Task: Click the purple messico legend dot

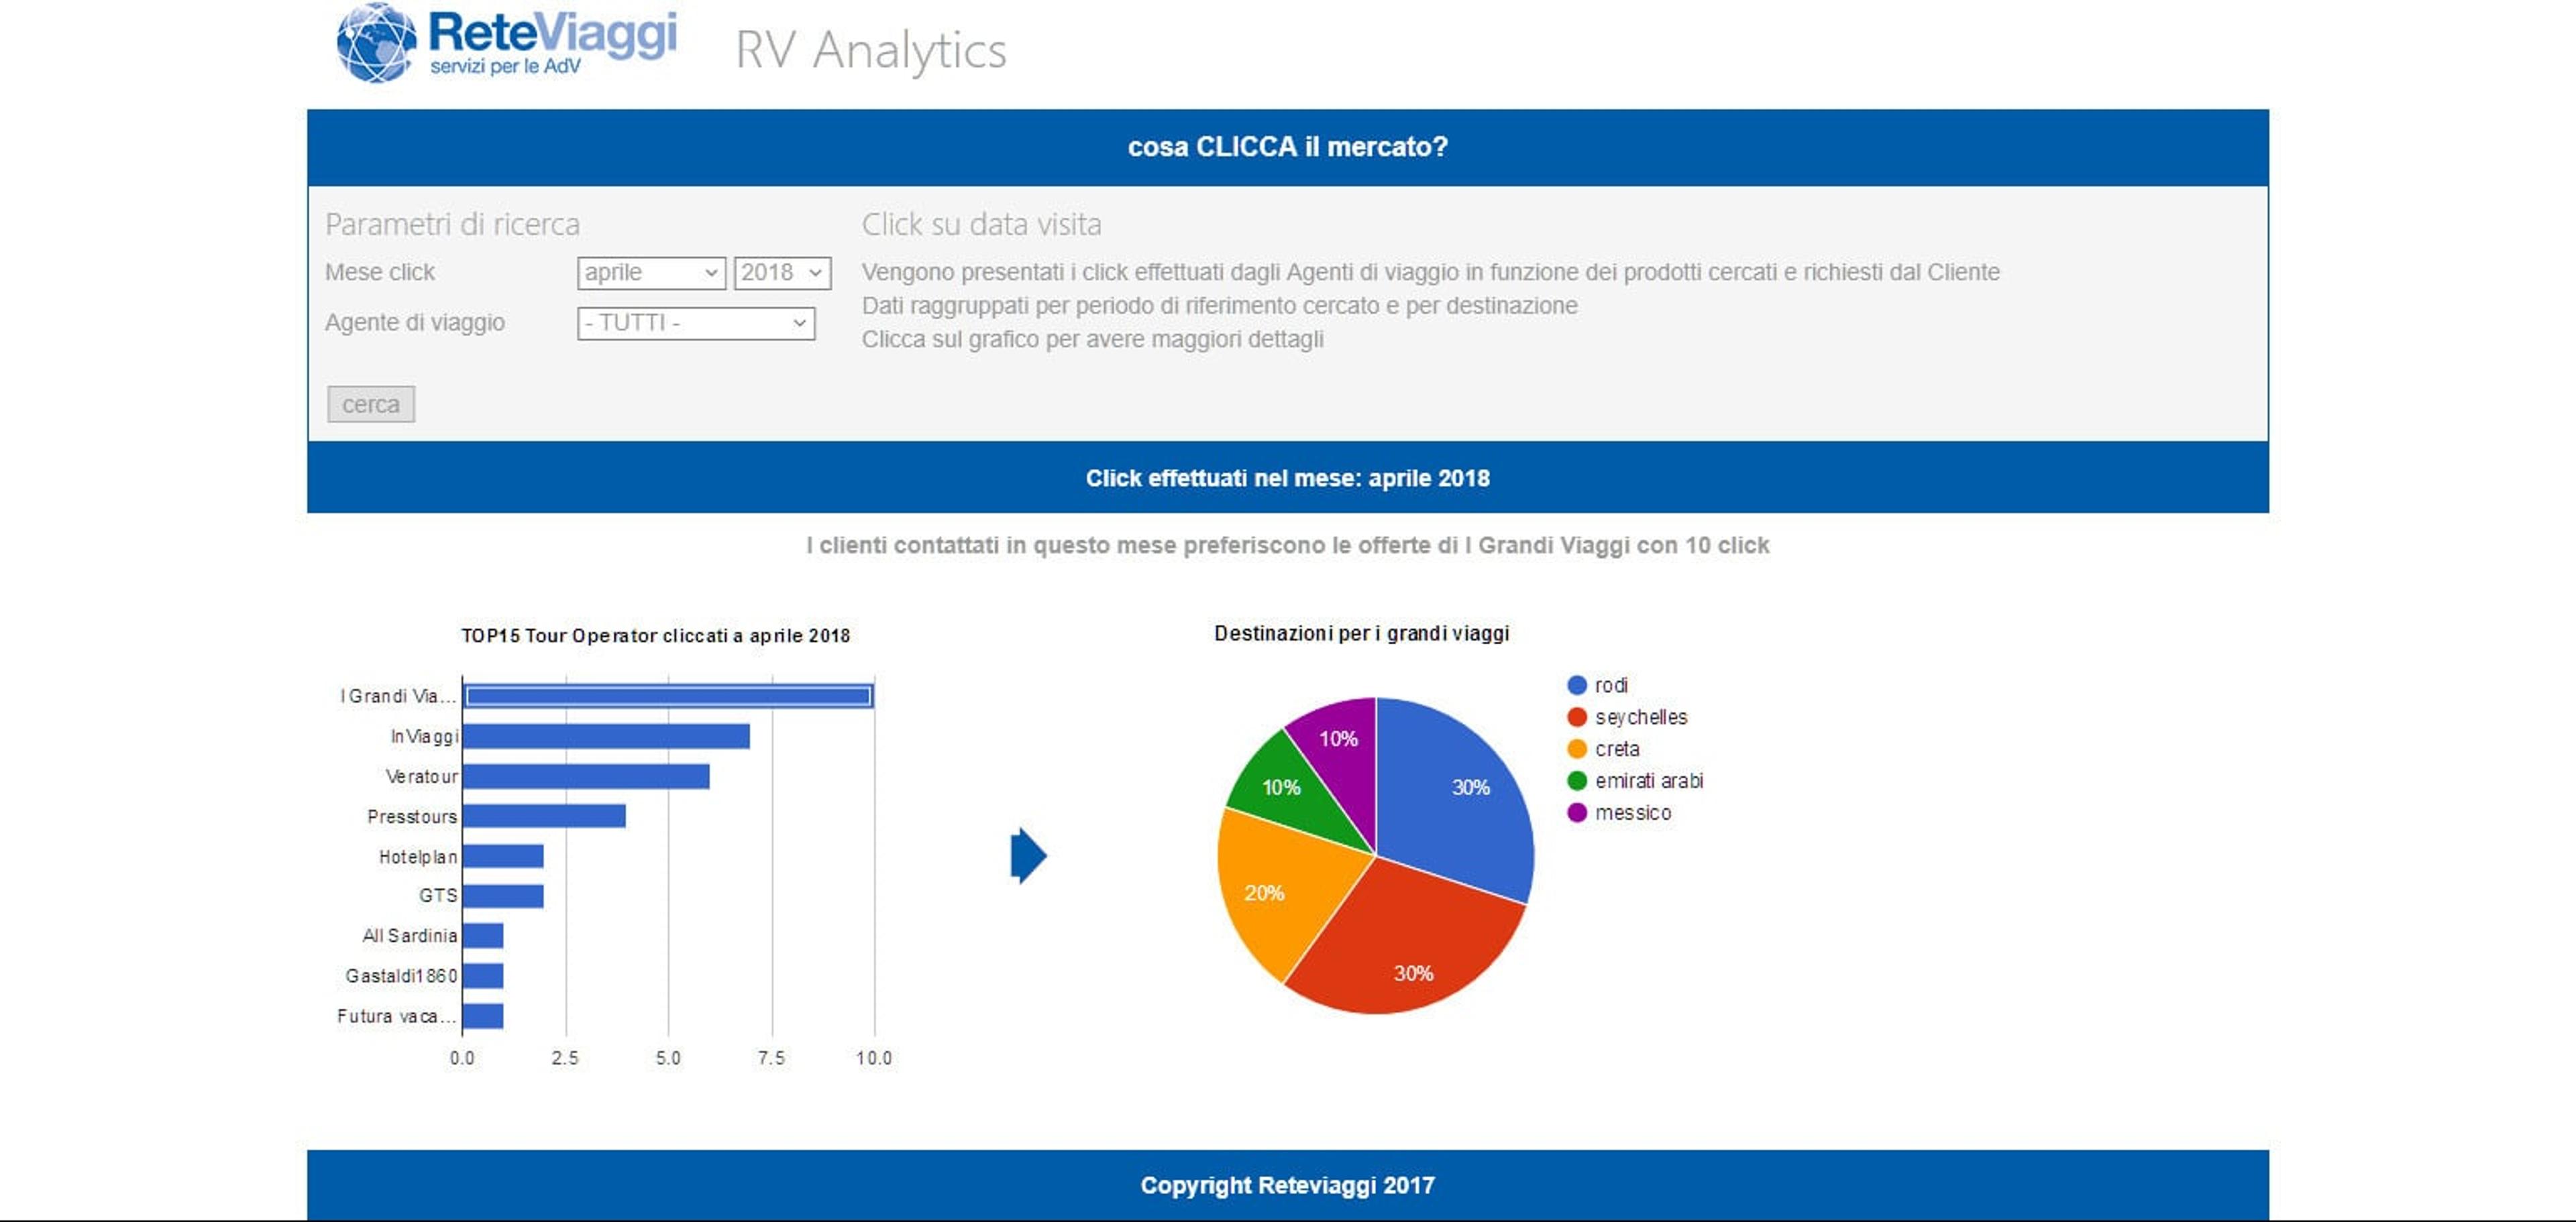Action: [x=1577, y=813]
